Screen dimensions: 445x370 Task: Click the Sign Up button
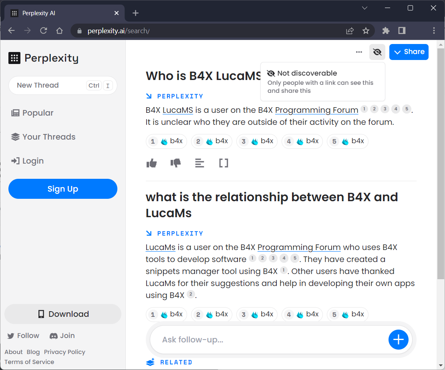pos(63,189)
